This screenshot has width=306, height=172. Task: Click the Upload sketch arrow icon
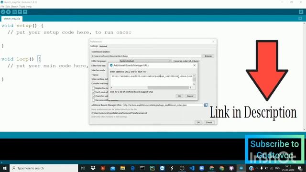point(9,12)
